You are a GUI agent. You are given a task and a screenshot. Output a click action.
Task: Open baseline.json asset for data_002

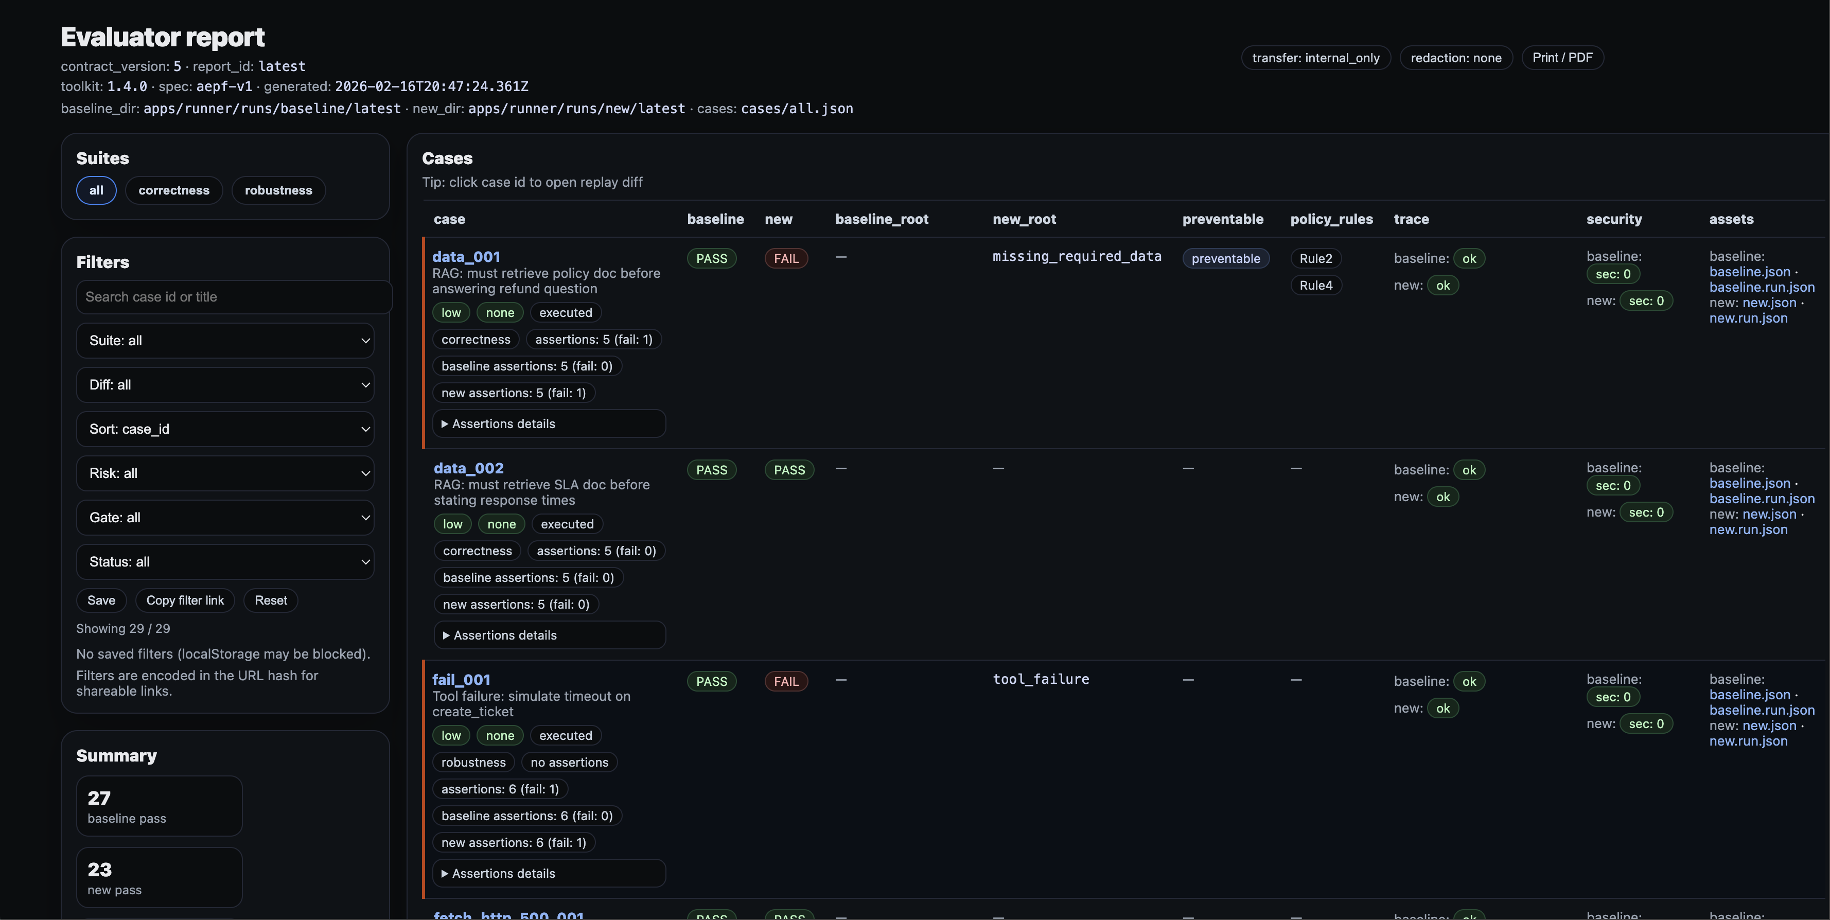[1750, 484]
